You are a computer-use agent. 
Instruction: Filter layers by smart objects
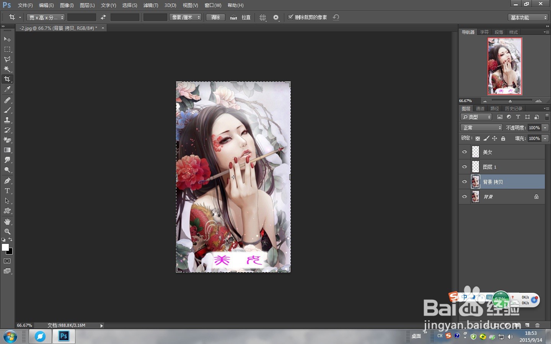click(536, 117)
